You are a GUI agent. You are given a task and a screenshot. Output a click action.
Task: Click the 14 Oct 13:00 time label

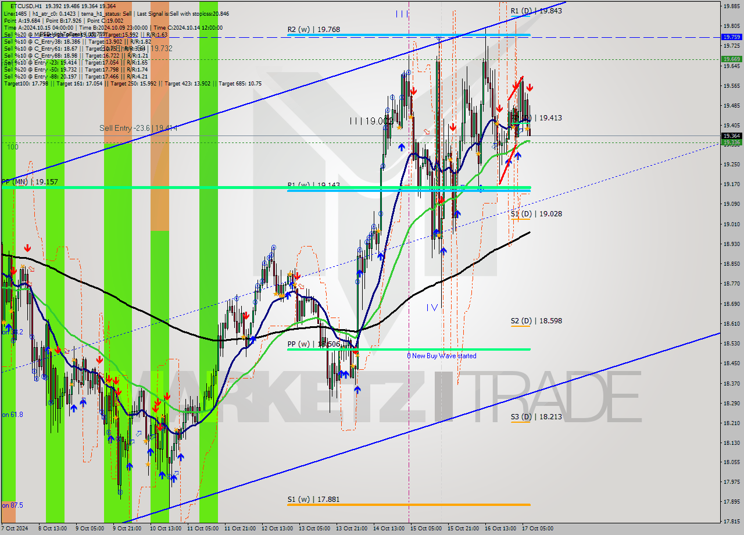[388, 529]
